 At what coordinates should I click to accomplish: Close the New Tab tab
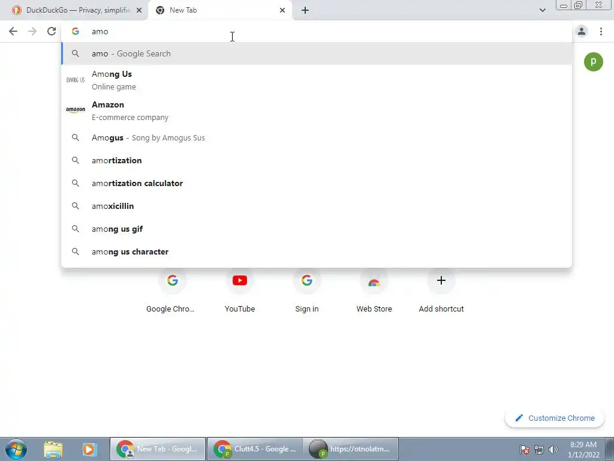coord(282,10)
